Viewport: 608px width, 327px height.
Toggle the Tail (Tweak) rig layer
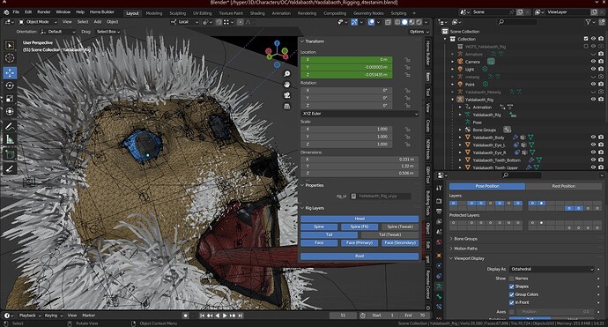point(389,234)
